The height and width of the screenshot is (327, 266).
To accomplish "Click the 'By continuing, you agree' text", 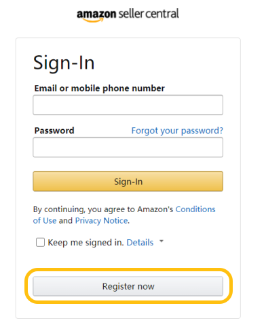I will [x=84, y=209].
